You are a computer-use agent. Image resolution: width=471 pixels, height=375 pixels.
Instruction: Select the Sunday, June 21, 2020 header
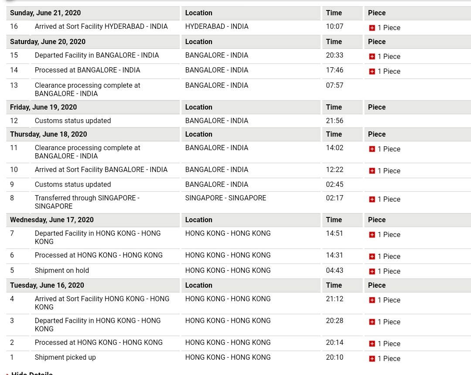(x=45, y=13)
